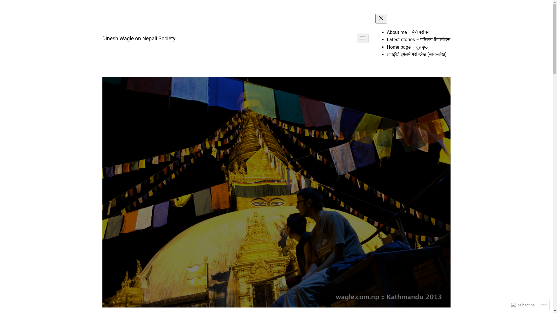The image size is (557, 313).
Task: Open the three-dots more options icon
Action: coord(544,305)
